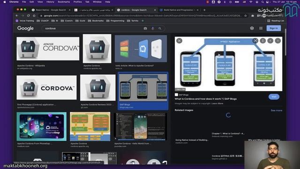Open What is Cordova SAP Blogs title
Image resolution: width=300 pixels, height=169 pixels.
click(205, 99)
